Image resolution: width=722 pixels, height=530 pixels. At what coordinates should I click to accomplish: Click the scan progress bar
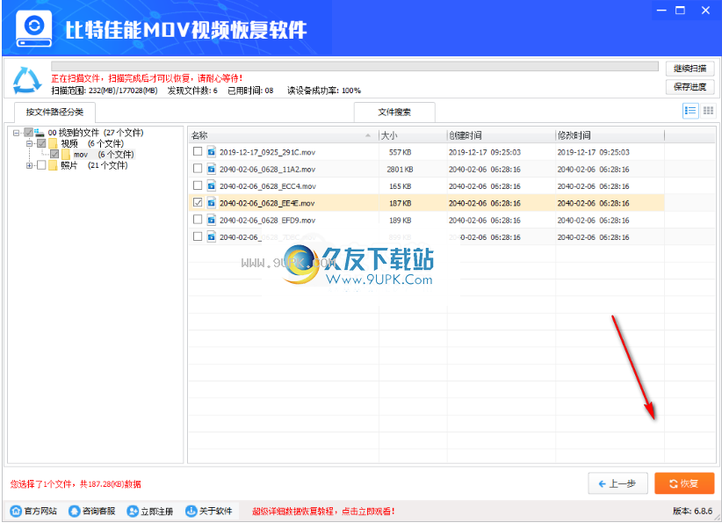pos(355,67)
